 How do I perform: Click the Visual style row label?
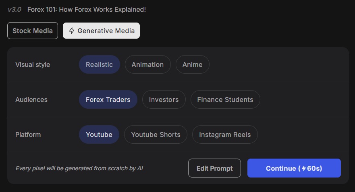point(33,65)
